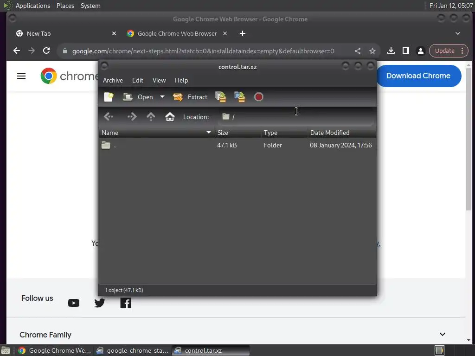The width and height of the screenshot is (475, 356).
Task: Open the Help menu in archive manager
Action: pyautogui.click(x=181, y=81)
